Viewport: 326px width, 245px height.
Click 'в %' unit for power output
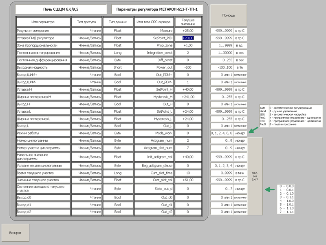(240, 67)
